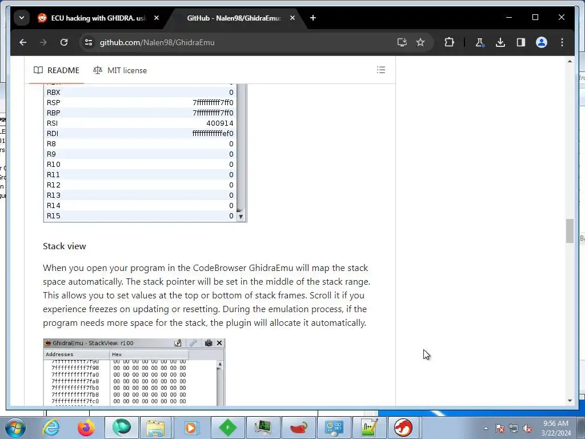Open File Explorer folder icon
This screenshot has width=585, height=439.
pyautogui.click(x=155, y=428)
